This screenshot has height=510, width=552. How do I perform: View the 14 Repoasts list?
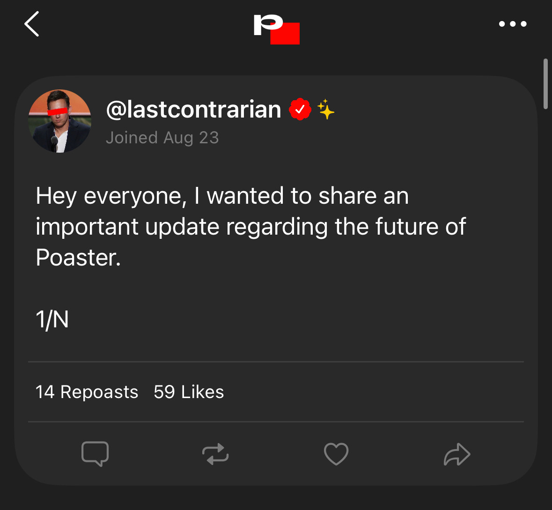tap(87, 392)
